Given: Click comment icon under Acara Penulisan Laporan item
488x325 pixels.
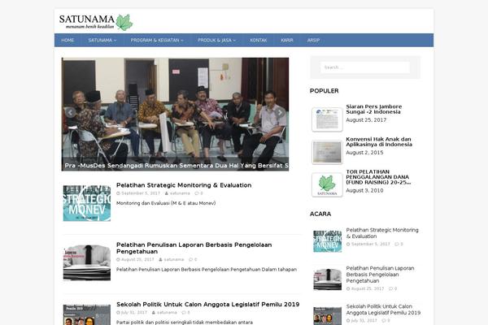Looking at the screenshot, I should pos(393,288).
